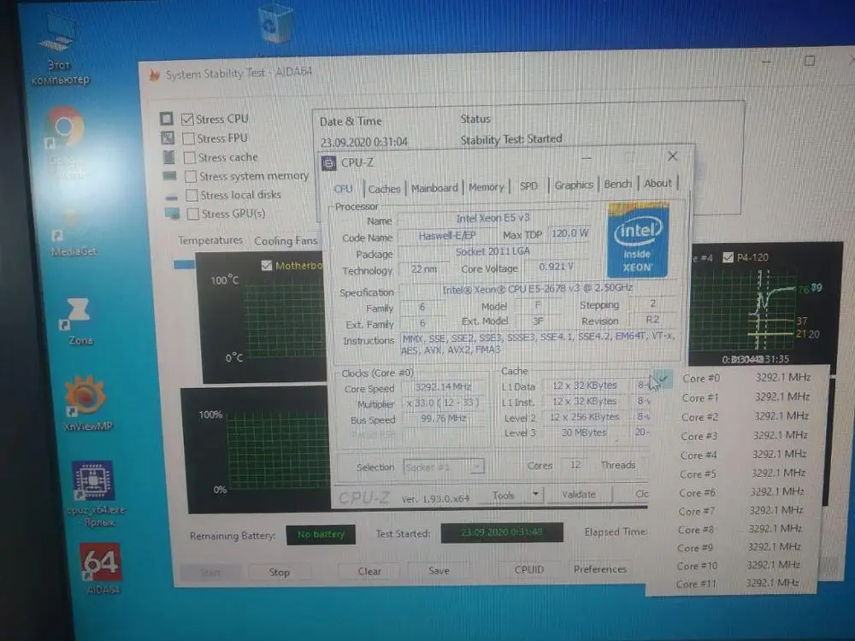Select Core #9 in the clocks popup
The height and width of the screenshot is (641, 855).
tap(740, 547)
